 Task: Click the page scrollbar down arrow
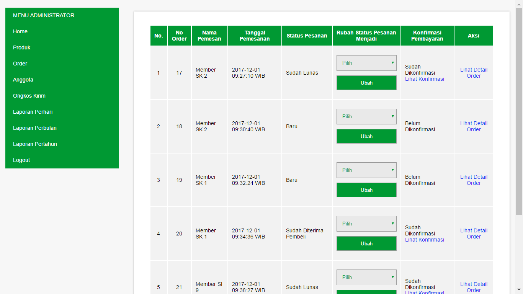click(519, 290)
